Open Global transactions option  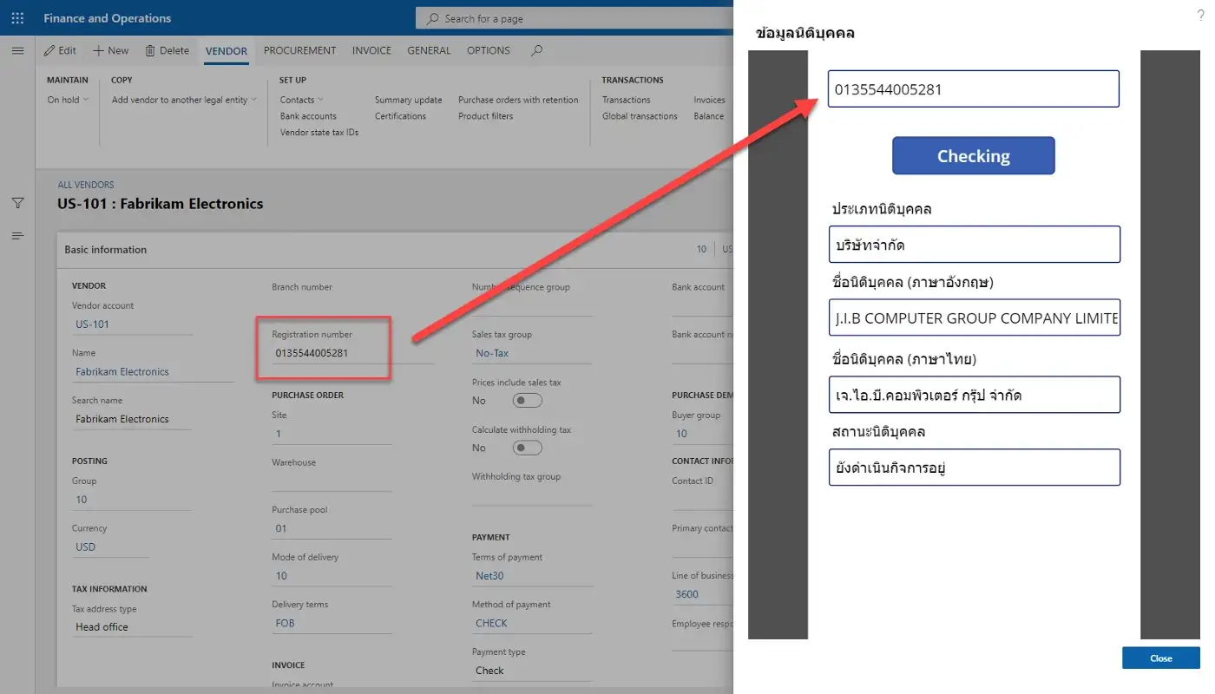(640, 116)
